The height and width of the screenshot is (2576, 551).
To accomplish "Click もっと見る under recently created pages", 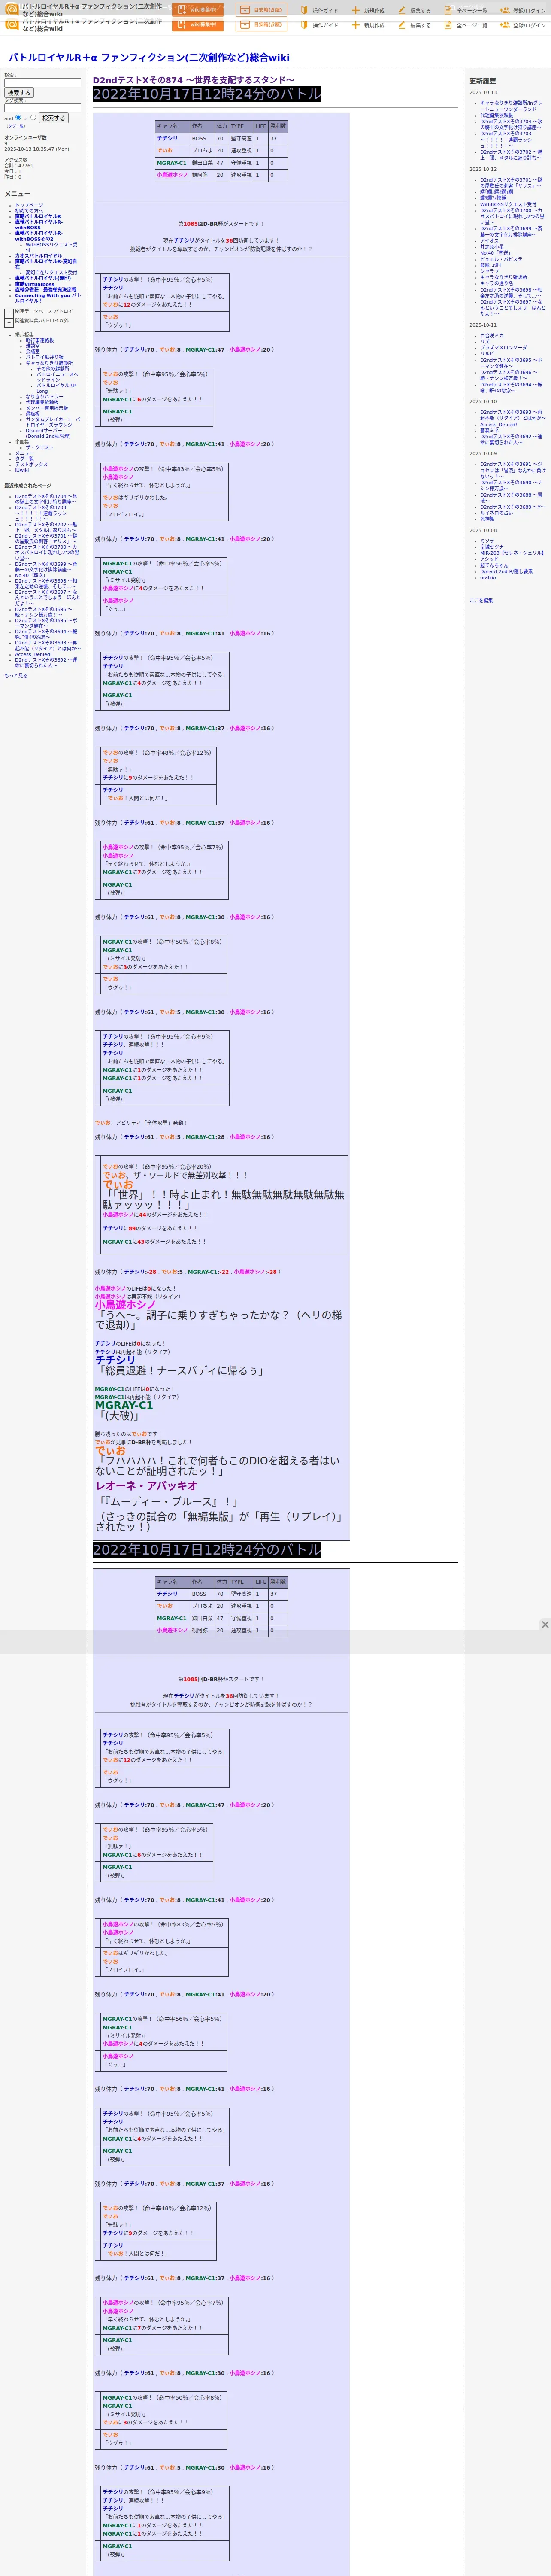I will (16, 676).
